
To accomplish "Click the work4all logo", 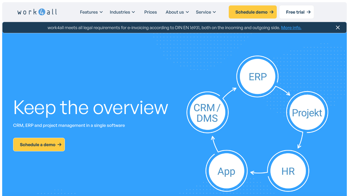I will [37, 12].
